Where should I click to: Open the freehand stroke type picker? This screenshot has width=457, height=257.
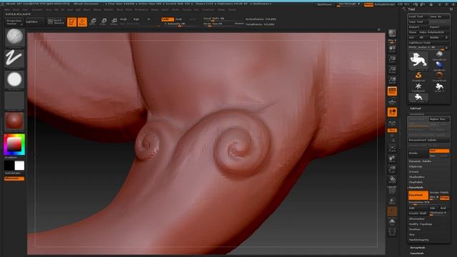pos(14,59)
